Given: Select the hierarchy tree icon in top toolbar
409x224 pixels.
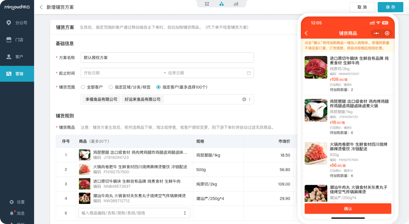Looking at the screenshot, I should (x=222, y=4).
